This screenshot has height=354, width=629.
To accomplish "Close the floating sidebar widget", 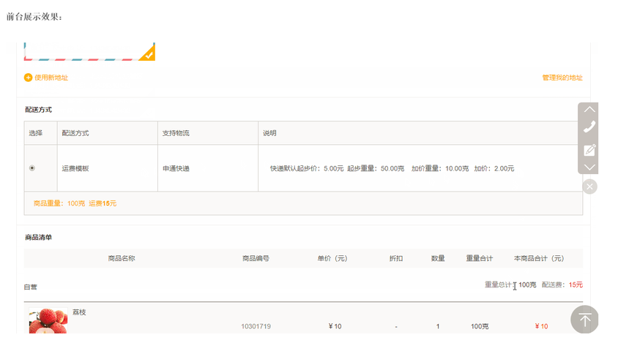I will pos(589,187).
